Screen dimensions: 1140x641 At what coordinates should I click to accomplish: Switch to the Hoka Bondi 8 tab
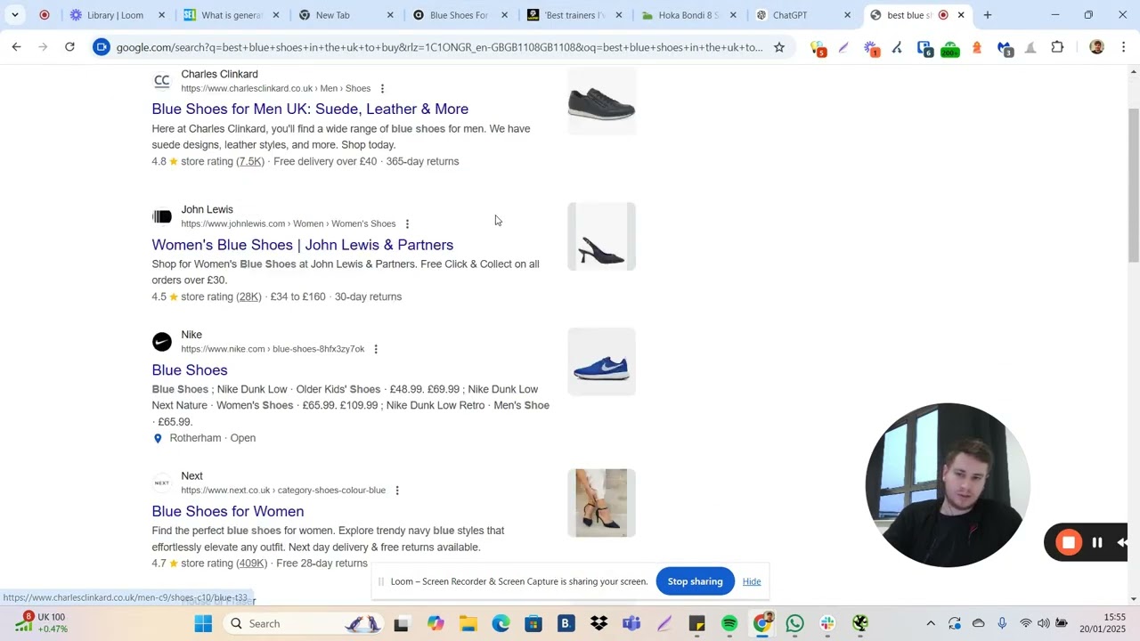(689, 15)
